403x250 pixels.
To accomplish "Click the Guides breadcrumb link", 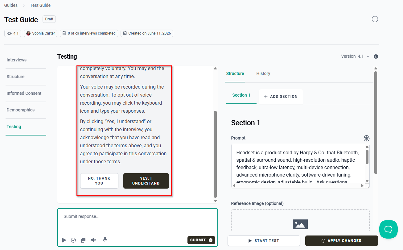I will pyautogui.click(x=11, y=5).
